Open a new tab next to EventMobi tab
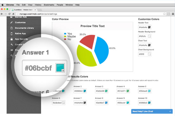The image size is (175, 116). click(x=40, y=10)
